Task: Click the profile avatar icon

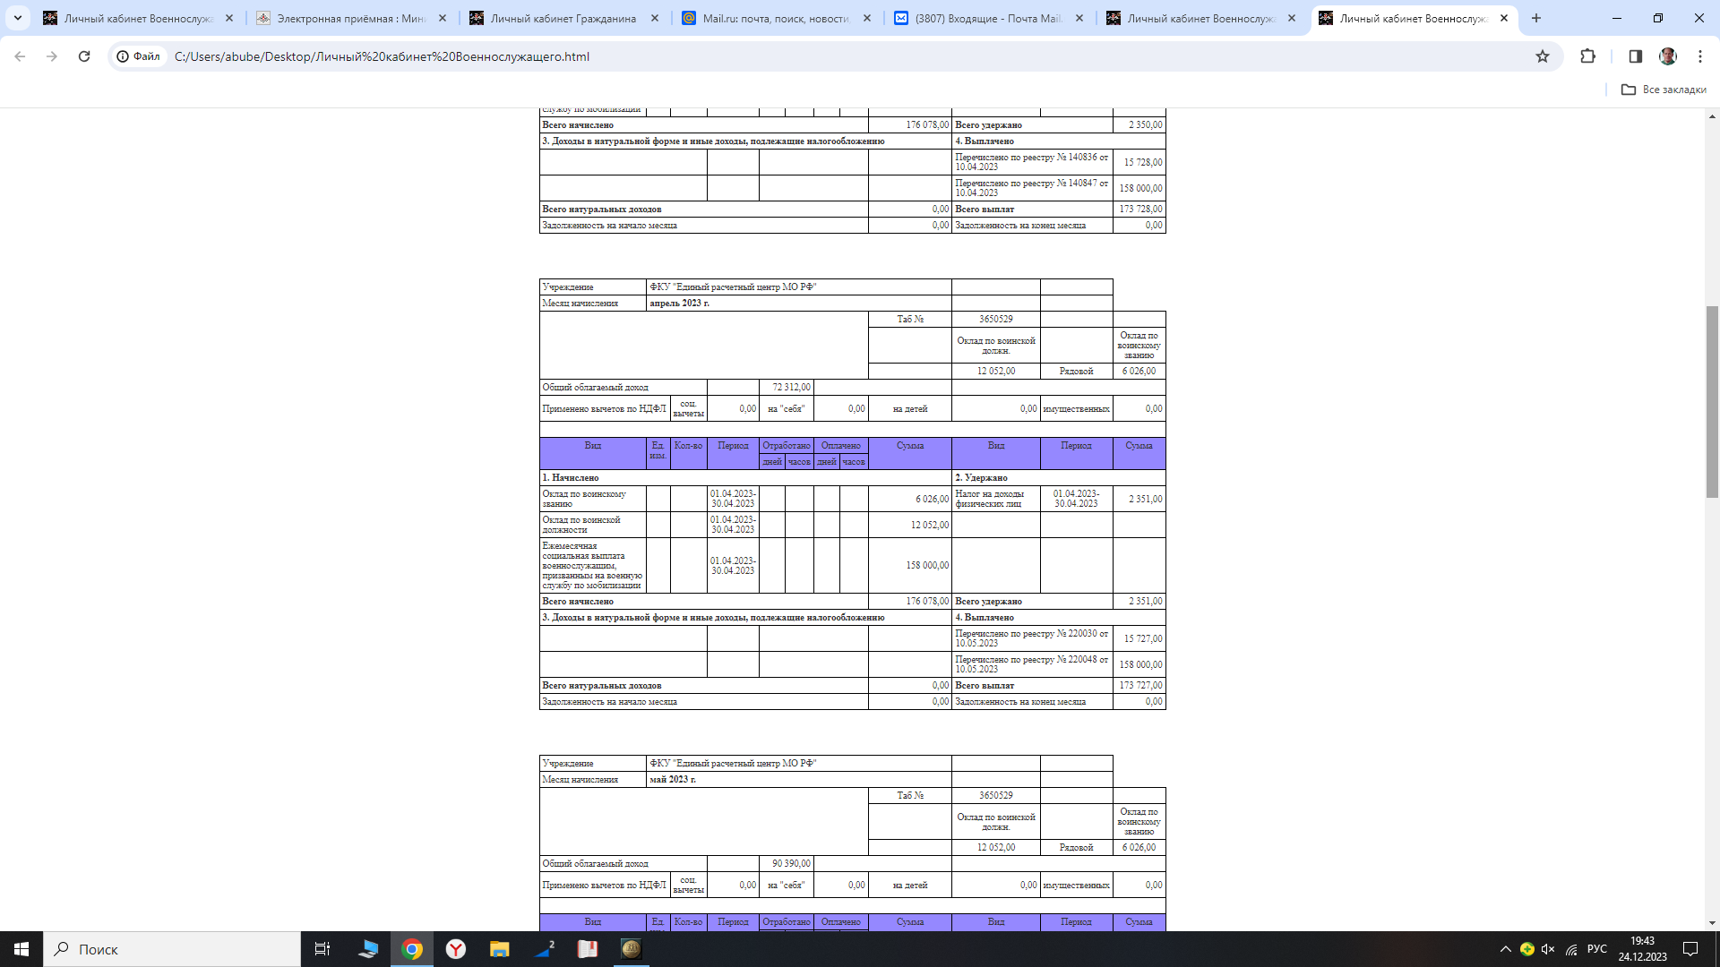Action: [1667, 56]
